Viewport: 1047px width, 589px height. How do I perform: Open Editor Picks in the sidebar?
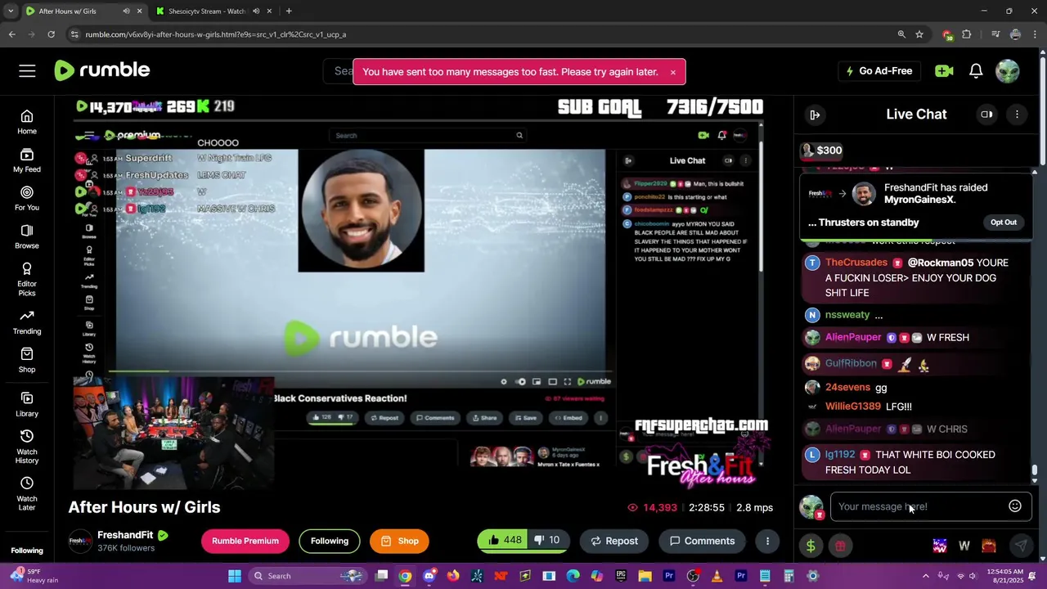click(27, 280)
